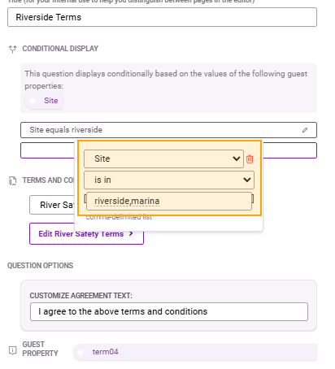The image size is (335, 369).
Task: Toggle the term04 guest property switch
Action: point(80,352)
